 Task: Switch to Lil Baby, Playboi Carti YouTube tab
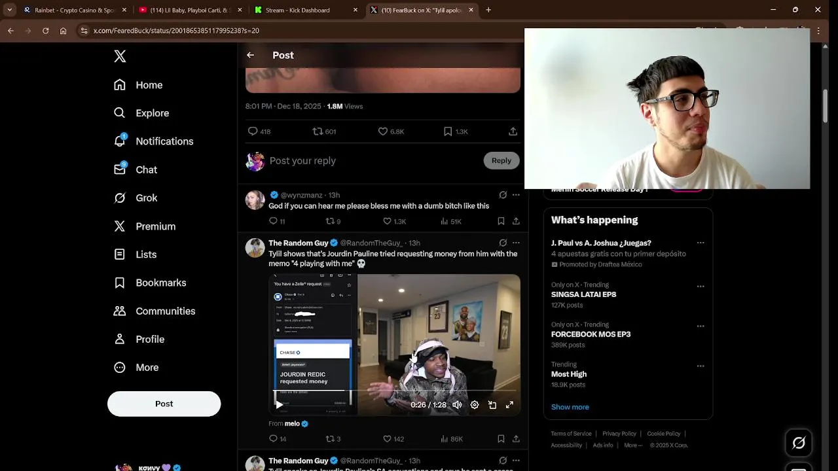click(x=190, y=10)
